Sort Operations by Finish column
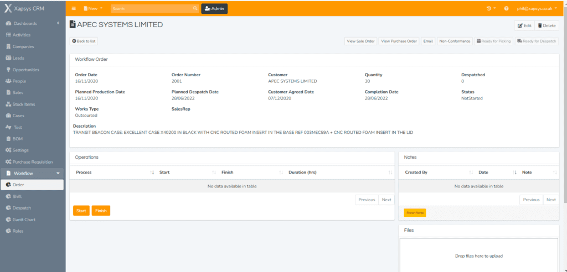The image size is (567, 272). coord(252,172)
